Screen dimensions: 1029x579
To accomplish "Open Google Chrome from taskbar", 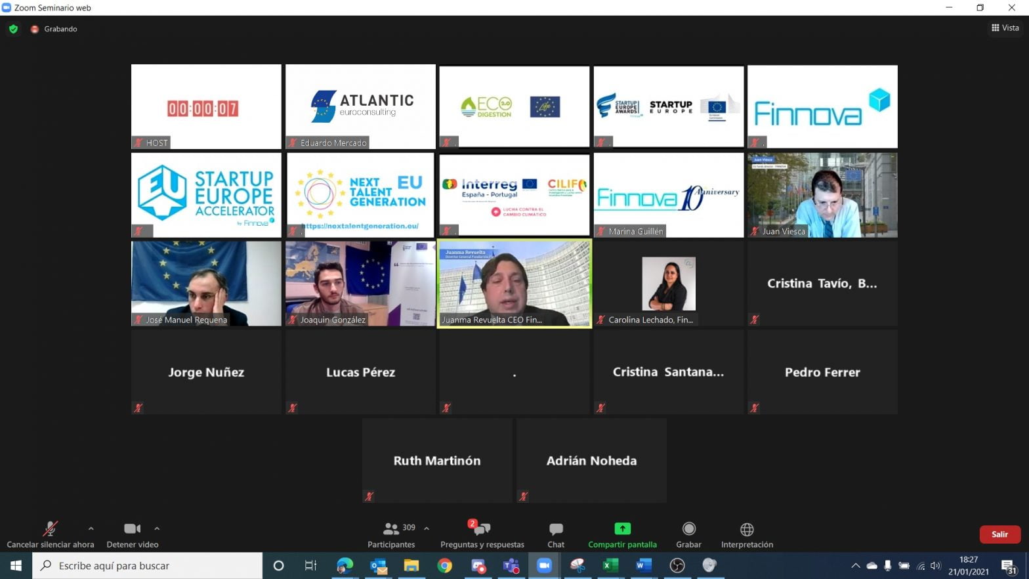I will click(445, 565).
